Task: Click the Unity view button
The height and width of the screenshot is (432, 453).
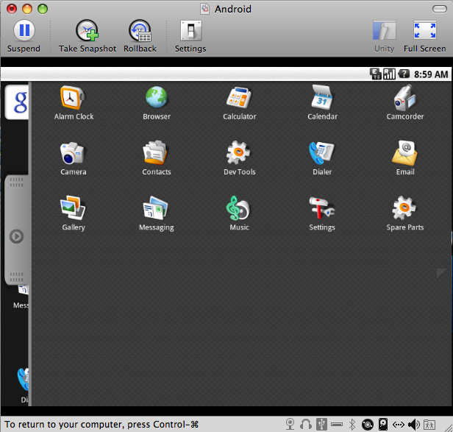Action: click(x=384, y=36)
